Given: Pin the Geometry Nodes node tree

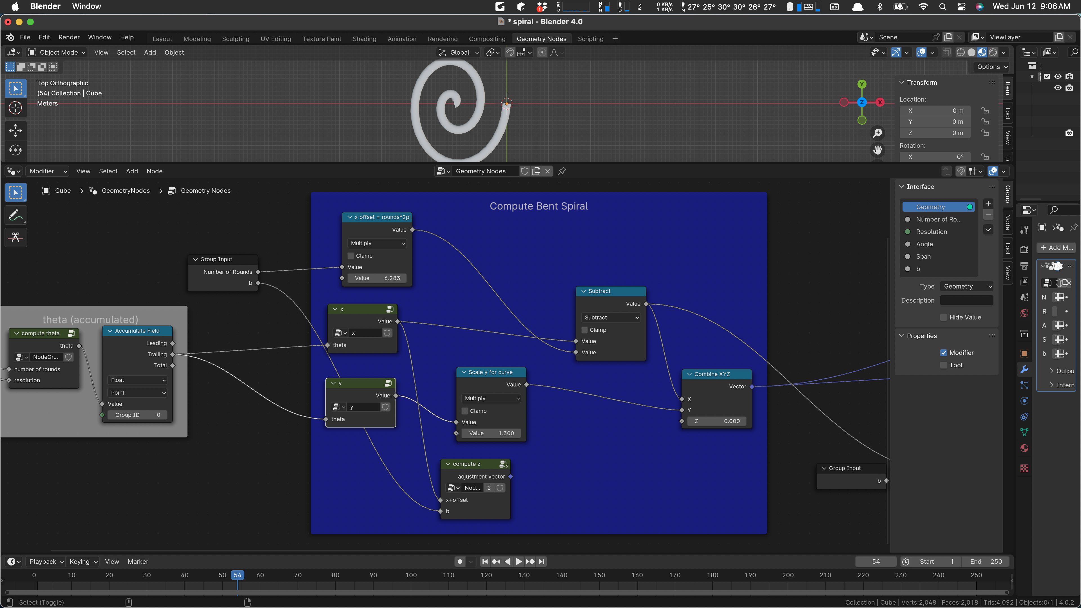Looking at the screenshot, I should pyautogui.click(x=562, y=171).
